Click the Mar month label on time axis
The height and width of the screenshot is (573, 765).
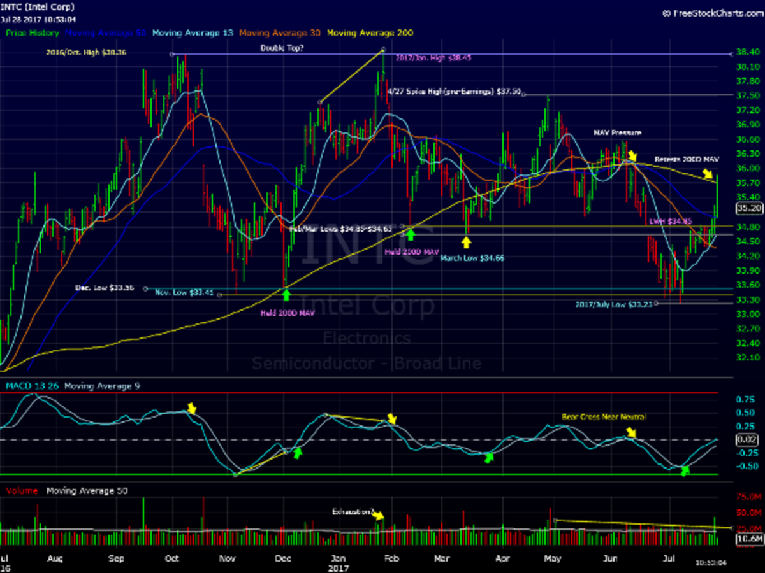pyautogui.click(x=442, y=558)
